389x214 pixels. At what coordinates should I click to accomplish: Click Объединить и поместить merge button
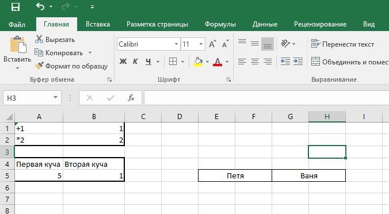(x=350, y=62)
